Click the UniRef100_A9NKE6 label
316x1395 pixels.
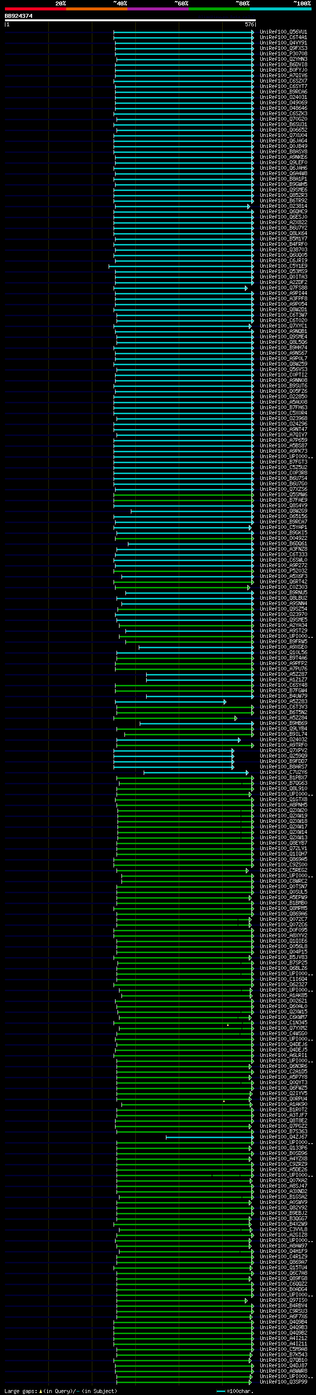283,157
